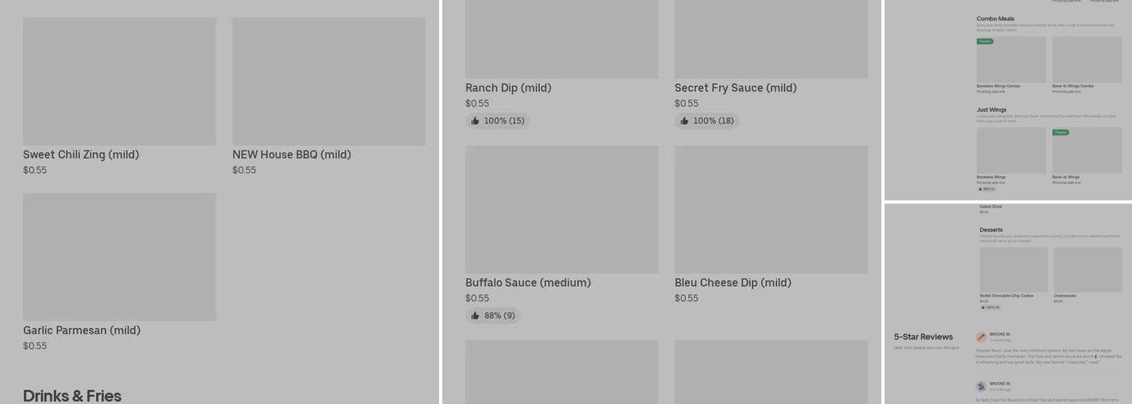This screenshot has height=404, width=1132.
Task: Click the Popular badge on Boneless Wings Combo
Action: 985,41
